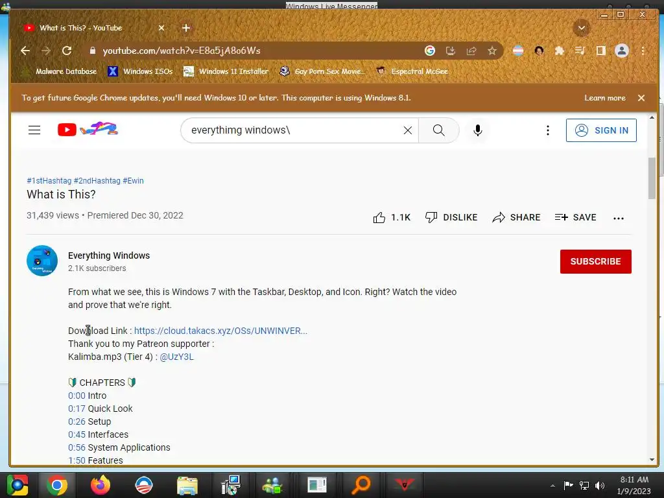Jump to 0:00 Intro chapter
The height and width of the screenshot is (498, 664).
[77, 396]
